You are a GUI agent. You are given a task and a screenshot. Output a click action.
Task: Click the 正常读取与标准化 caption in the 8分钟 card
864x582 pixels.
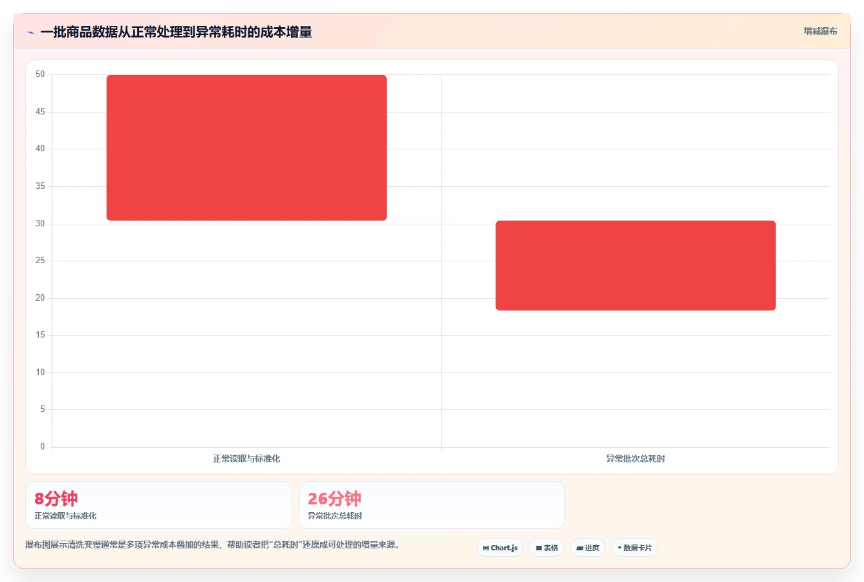tap(65, 516)
